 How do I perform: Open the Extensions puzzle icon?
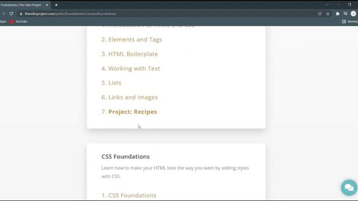click(x=337, y=14)
